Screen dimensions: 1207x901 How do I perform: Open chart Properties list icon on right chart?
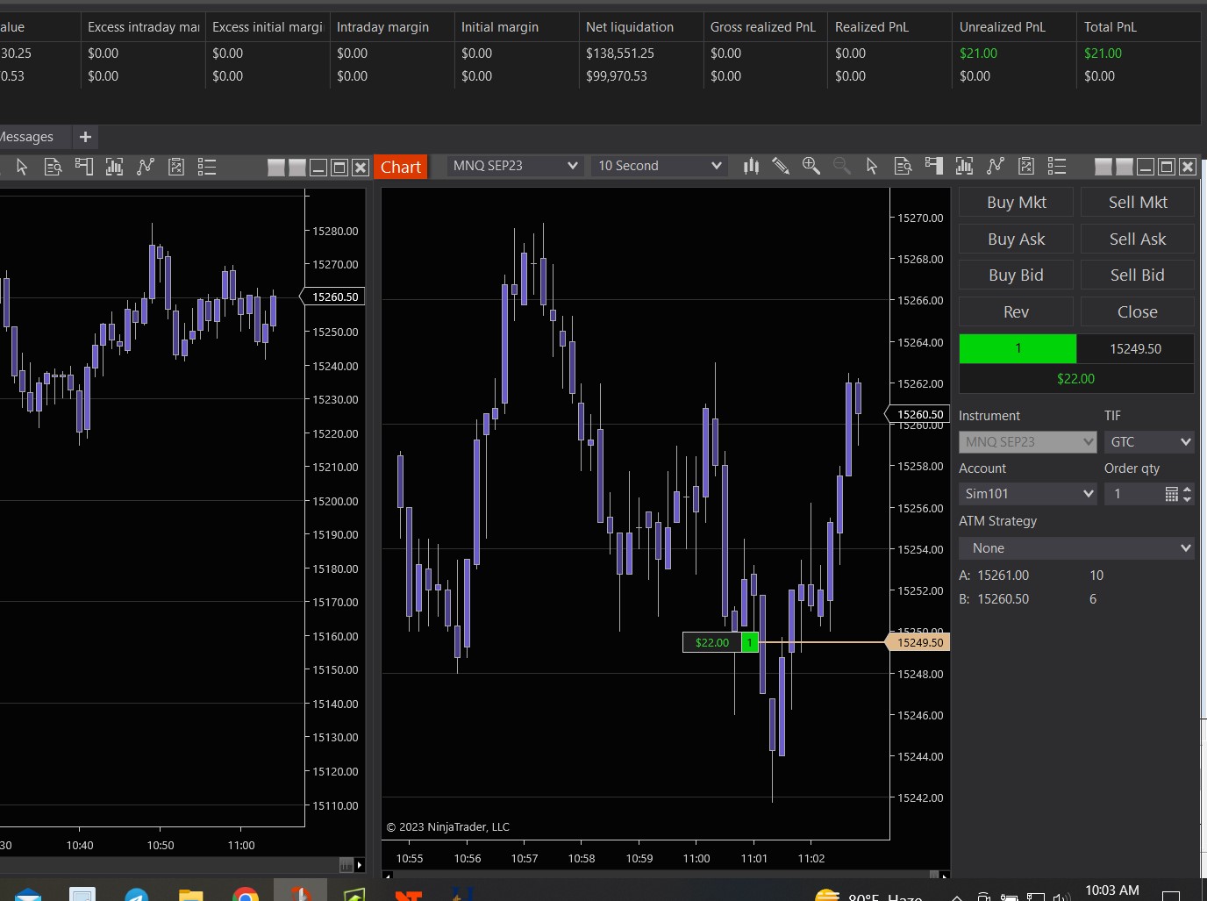[x=1057, y=166]
